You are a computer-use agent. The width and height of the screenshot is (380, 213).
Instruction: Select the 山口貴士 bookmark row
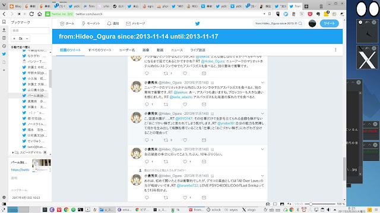[x=28, y=90]
